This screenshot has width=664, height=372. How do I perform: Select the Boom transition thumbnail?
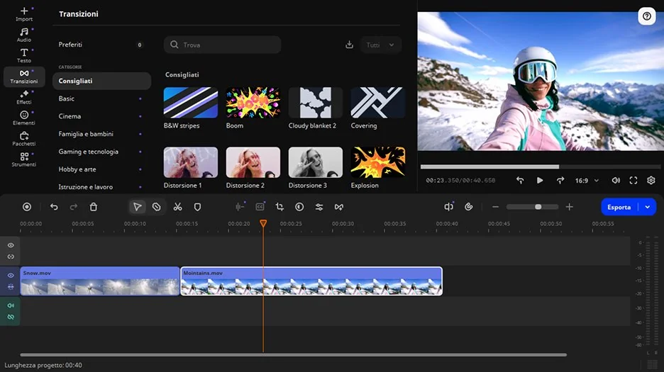tap(253, 103)
